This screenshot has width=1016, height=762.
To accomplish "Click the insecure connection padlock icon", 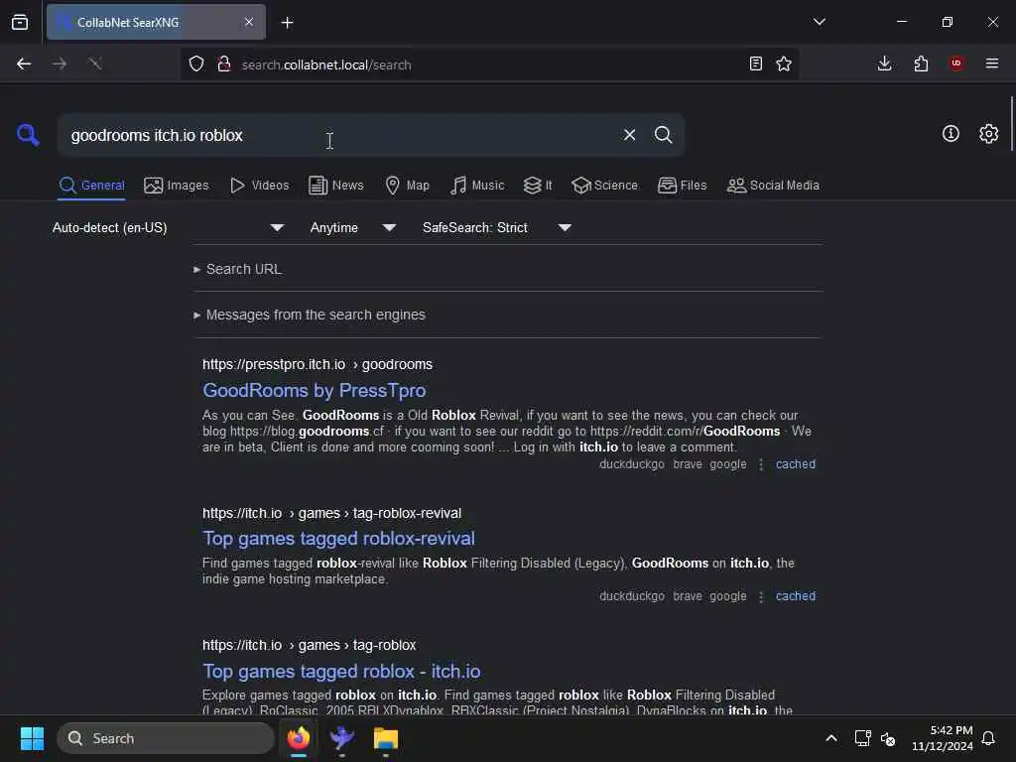I will pyautogui.click(x=224, y=63).
